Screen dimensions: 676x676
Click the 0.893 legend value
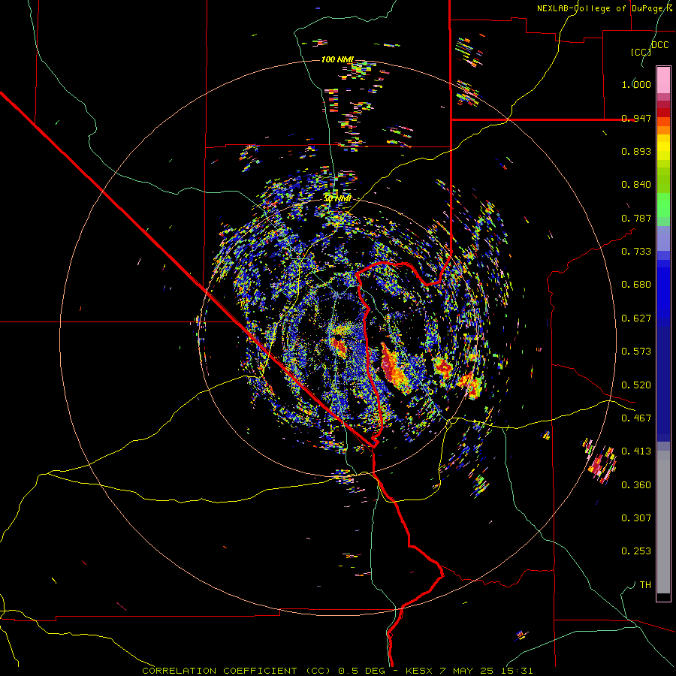coord(636,151)
